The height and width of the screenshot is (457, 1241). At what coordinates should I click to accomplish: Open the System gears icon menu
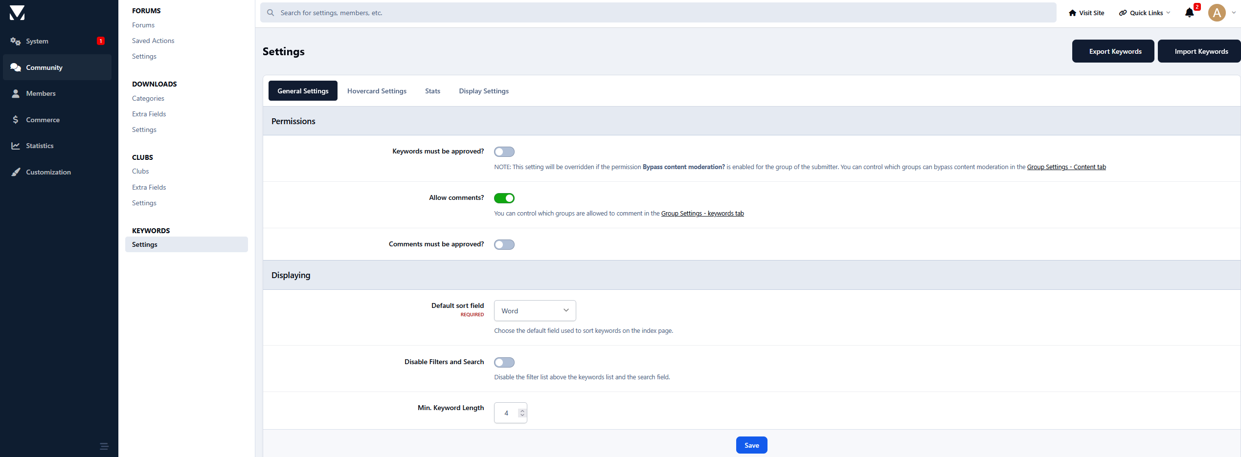[16, 41]
